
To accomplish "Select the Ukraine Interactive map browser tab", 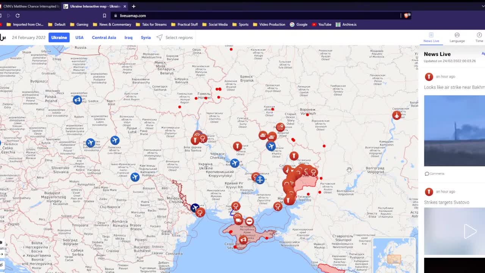I will (95, 6).
